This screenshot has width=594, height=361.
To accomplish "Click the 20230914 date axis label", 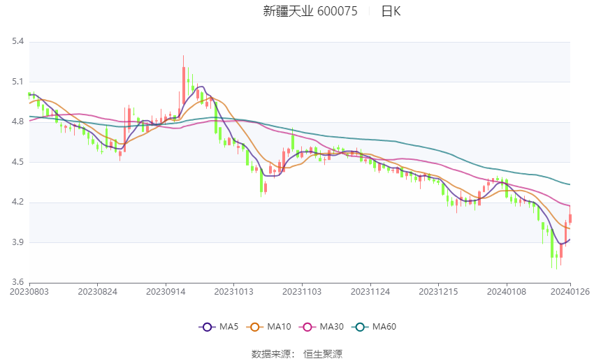I will [166, 292].
